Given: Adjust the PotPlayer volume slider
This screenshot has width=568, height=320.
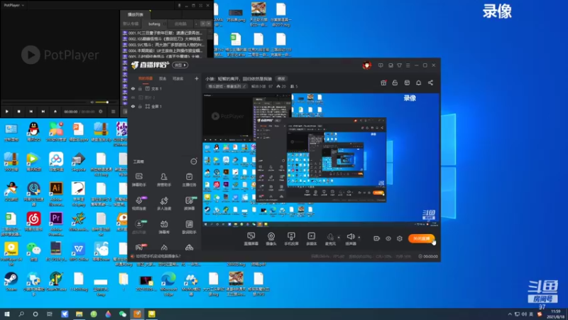Looking at the screenshot, I should [102, 102].
